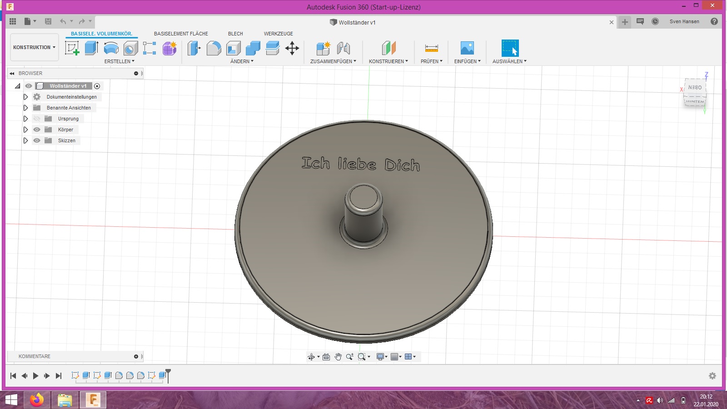This screenshot has width=727, height=409.
Task: Select the Extrude tool icon
Action: pyautogui.click(x=92, y=48)
